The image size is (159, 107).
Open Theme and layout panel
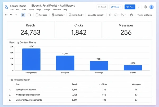point(145,15)
